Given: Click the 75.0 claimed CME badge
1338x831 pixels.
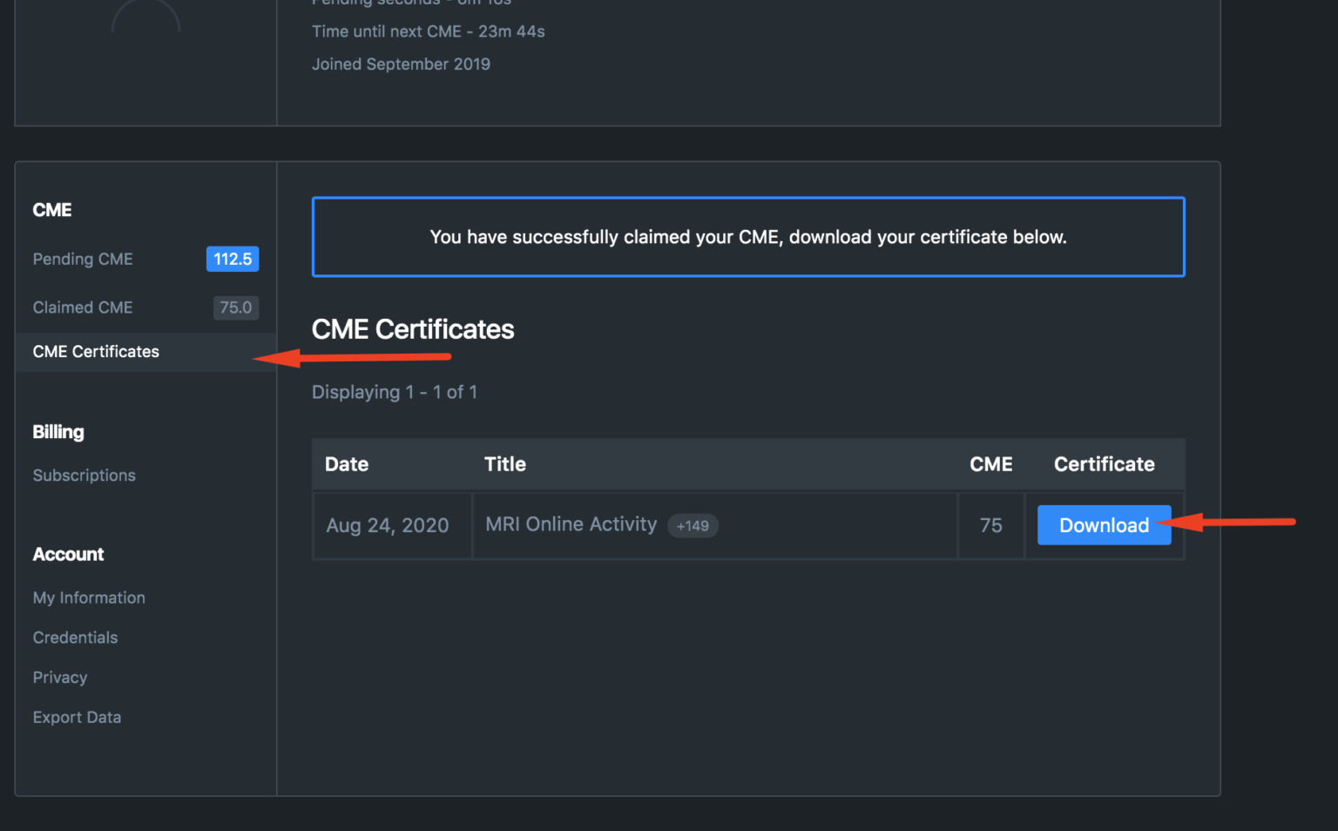Looking at the screenshot, I should point(236,307).
